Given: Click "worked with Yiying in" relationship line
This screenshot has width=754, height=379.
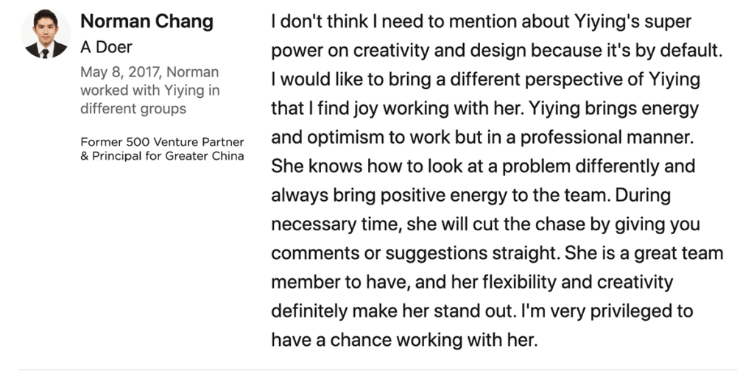Looking at the screenshot, I should pos(150,91).
